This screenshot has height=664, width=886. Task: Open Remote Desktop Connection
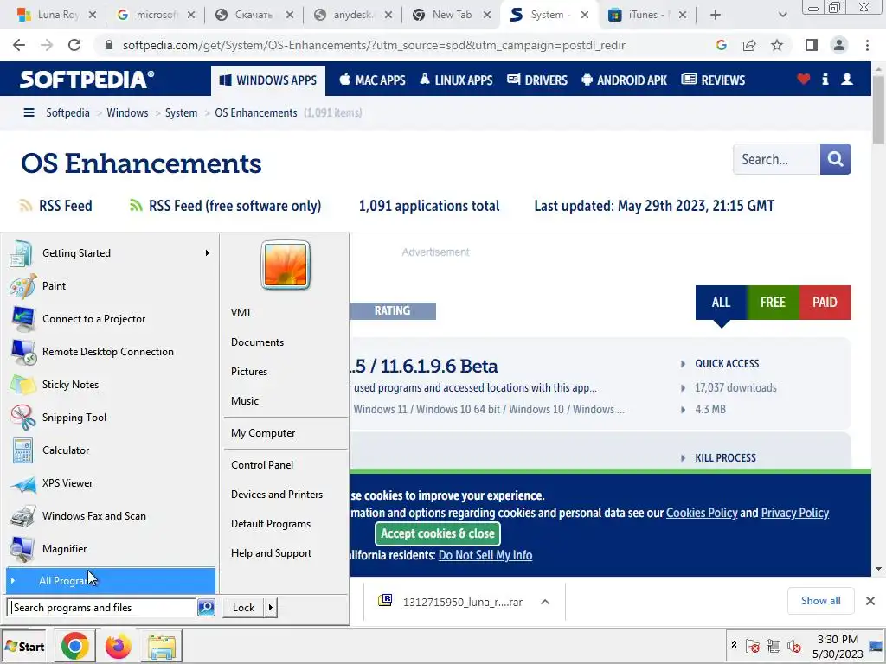(111, 352)
